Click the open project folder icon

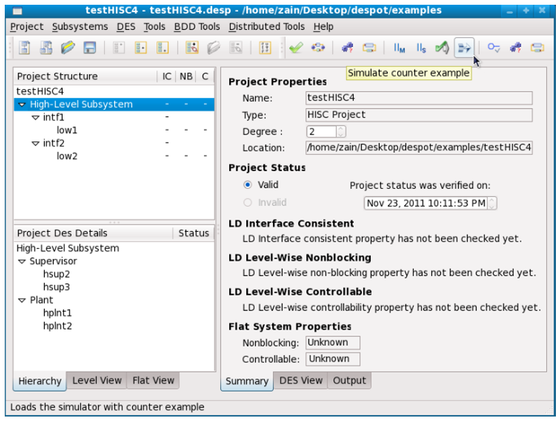point(67,48)
